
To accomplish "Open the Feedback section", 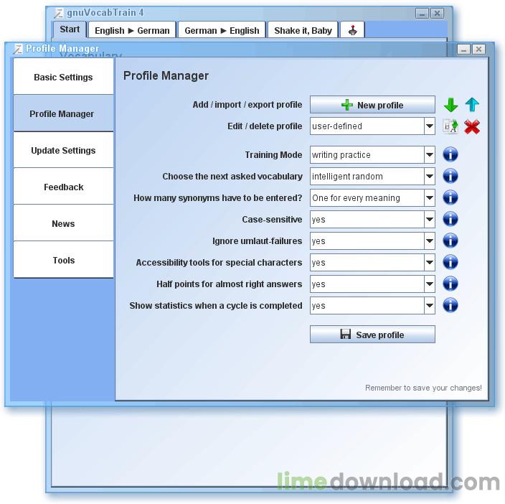I will pyautogui.click(x=63, y=187).
